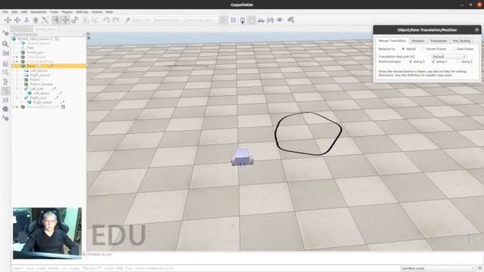The image size is (484, 272).
Task: Select the camera rotate tool
Action: point(17,20)
